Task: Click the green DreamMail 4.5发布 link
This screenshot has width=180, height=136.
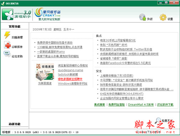Action: (141, 105)
